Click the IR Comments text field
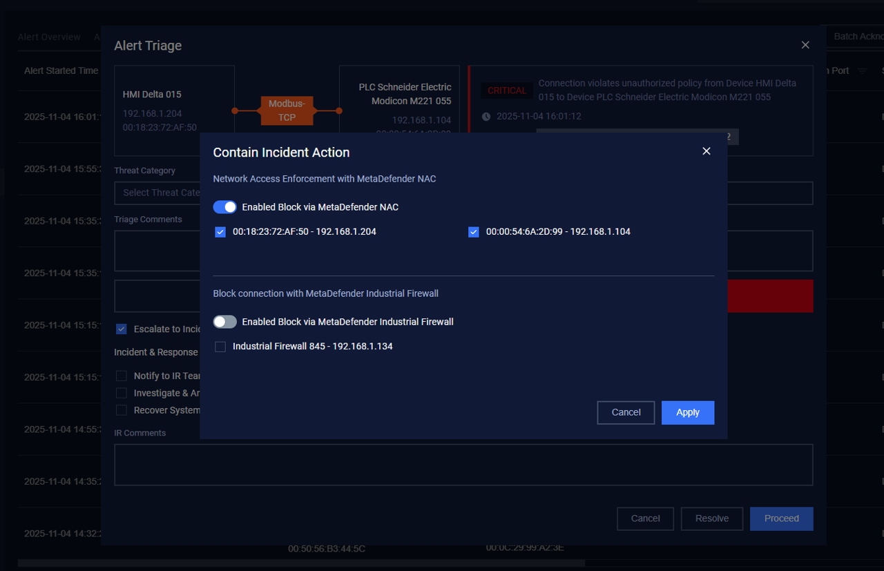This screenshot has height=571, width=884. [x=463, y=464]
